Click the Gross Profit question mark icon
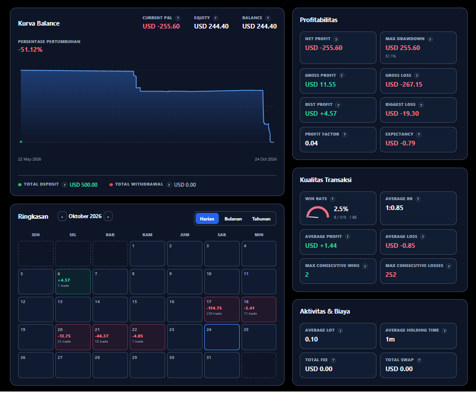 [x=342, y=76]
